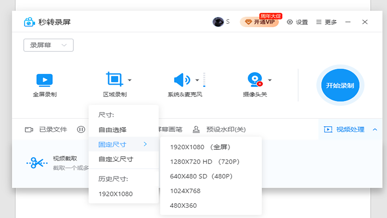Expand the 摄像头 options arrow
The image size is (387, 218).
[270, 80]
